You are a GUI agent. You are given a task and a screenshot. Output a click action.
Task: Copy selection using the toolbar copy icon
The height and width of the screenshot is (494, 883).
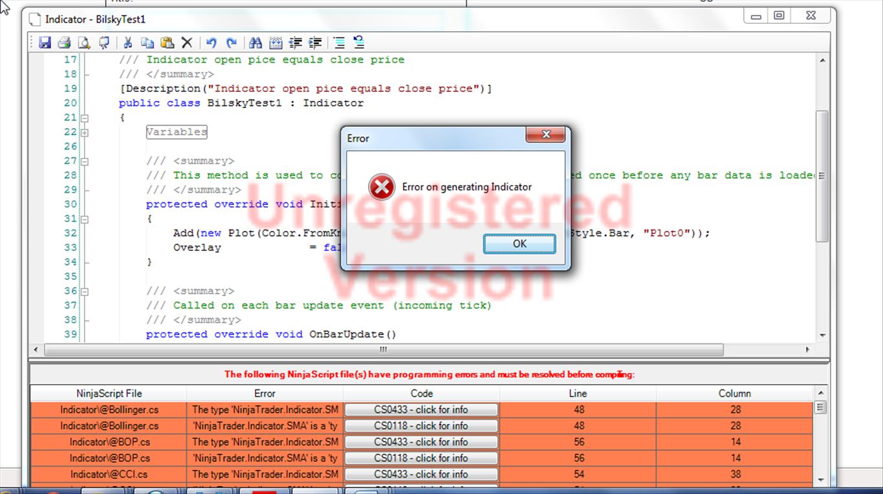click(147, 43)
